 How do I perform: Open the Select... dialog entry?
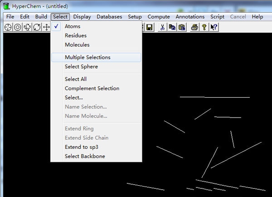(x=97, y=98)
